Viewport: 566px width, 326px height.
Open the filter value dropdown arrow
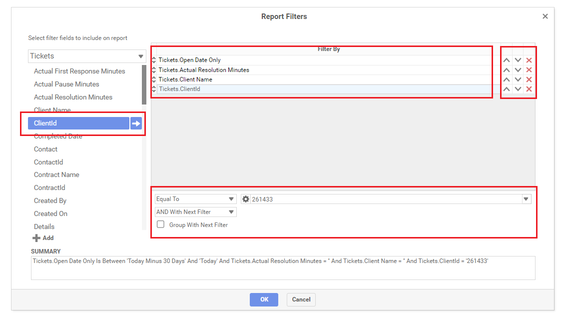[526, 199]
